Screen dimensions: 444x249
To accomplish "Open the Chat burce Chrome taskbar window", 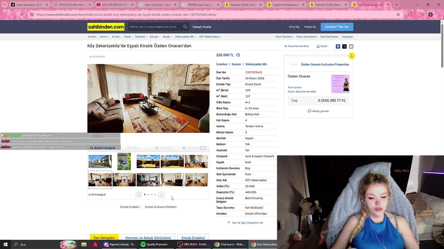I will 230,245.
